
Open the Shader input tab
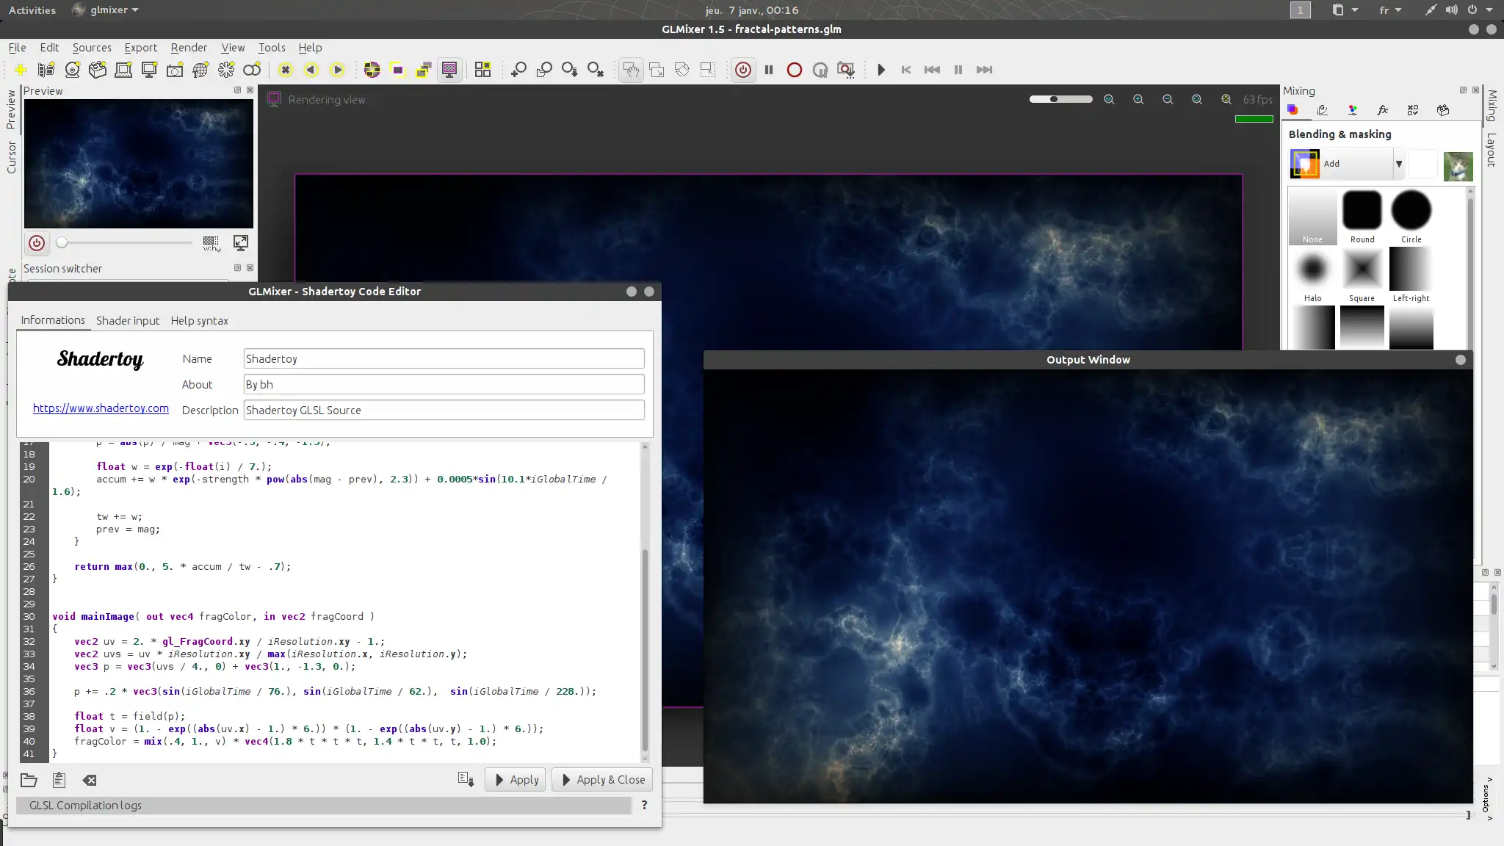(x=127, y=319)
